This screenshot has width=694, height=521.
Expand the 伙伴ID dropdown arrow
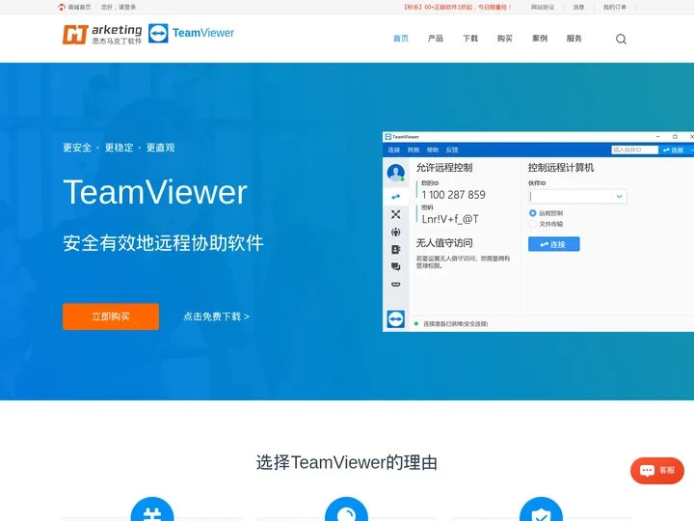(x=619, y=196)
